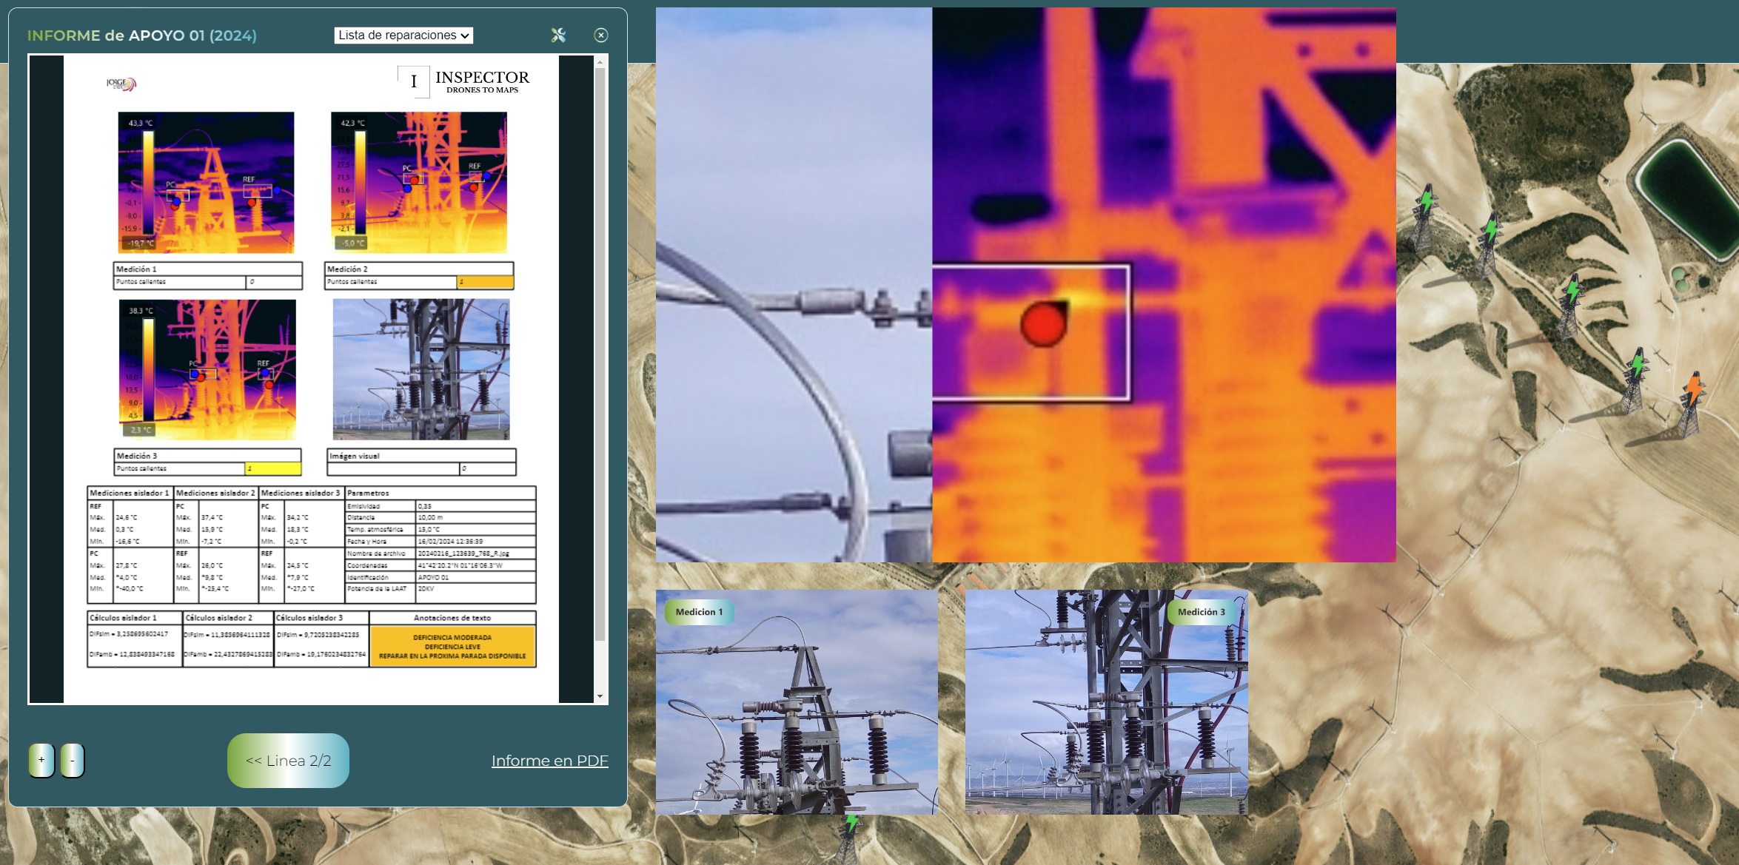Close the Informe de Apoyo 01 panel
The height and width of the screenshot is (865, 1739).
[x=601, y=35]
